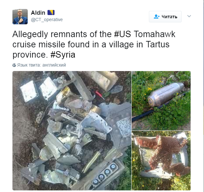Click the word Tartus in the tweet

coord(157,44)
